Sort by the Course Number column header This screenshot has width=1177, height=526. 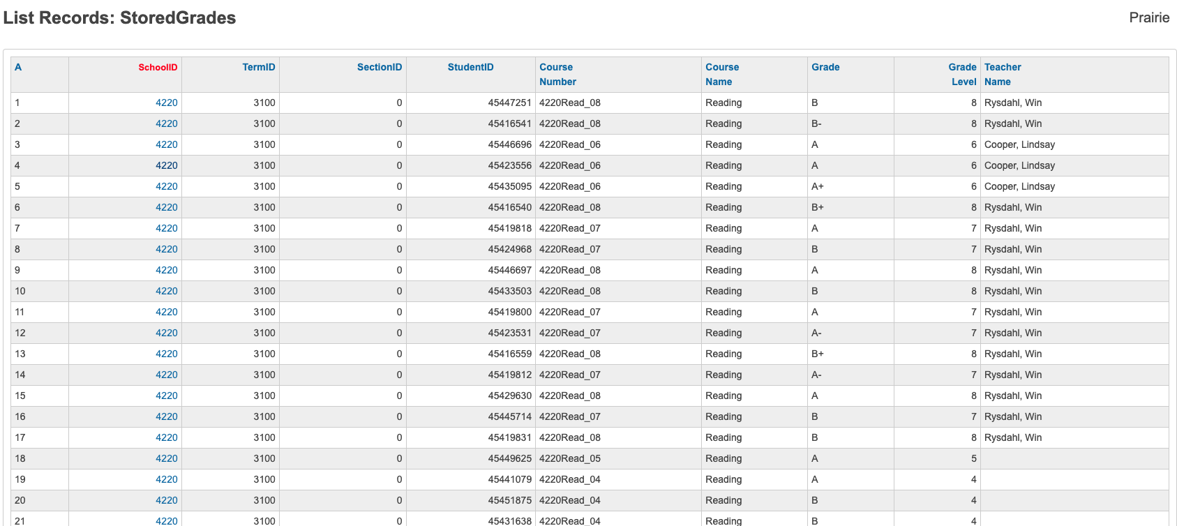pyautogui.click(x=557, y=75)
